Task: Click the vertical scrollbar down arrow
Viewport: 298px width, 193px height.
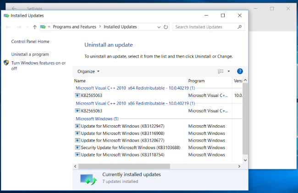Action: pyautogui.click(x=245, y=160)
